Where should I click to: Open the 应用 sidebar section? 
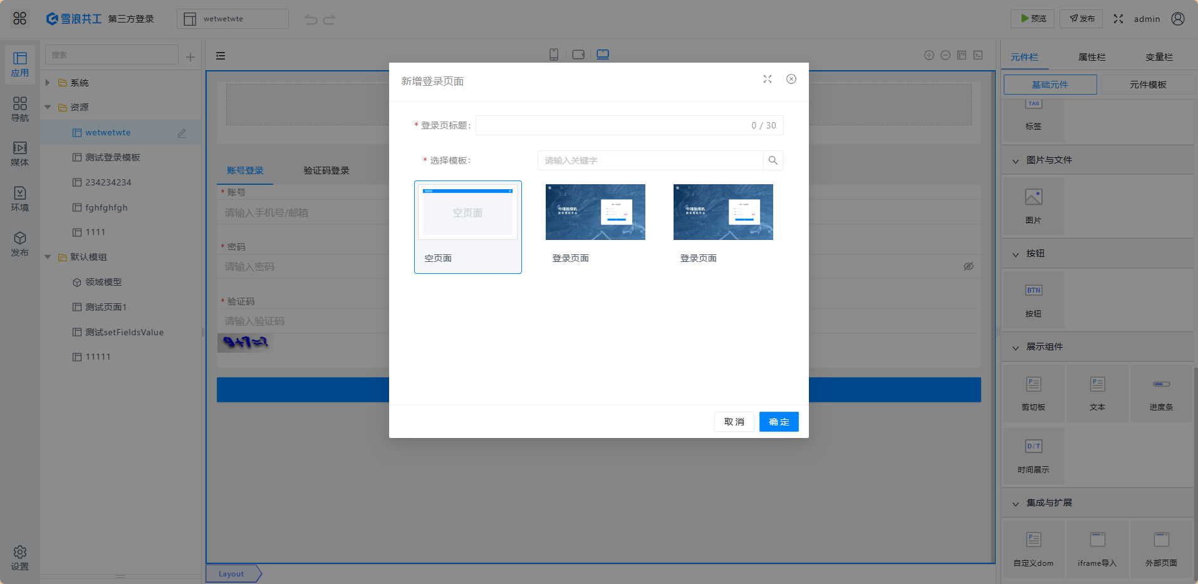click(x=20, y=65)
